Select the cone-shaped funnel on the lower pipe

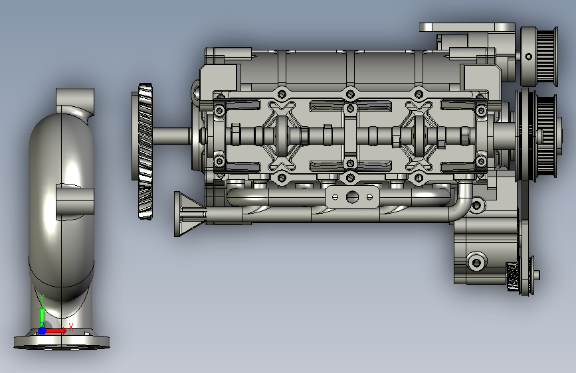tap(190, 214)
